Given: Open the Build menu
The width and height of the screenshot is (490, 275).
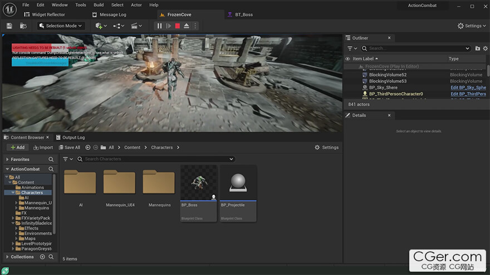Looking at the screenshot, I should point(99,5).
